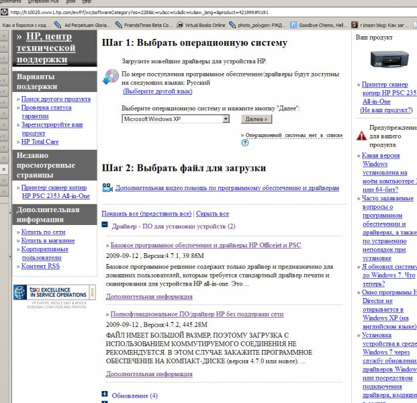
Task: Click 'Купить в магазине' link
Action: coord(48,240)
